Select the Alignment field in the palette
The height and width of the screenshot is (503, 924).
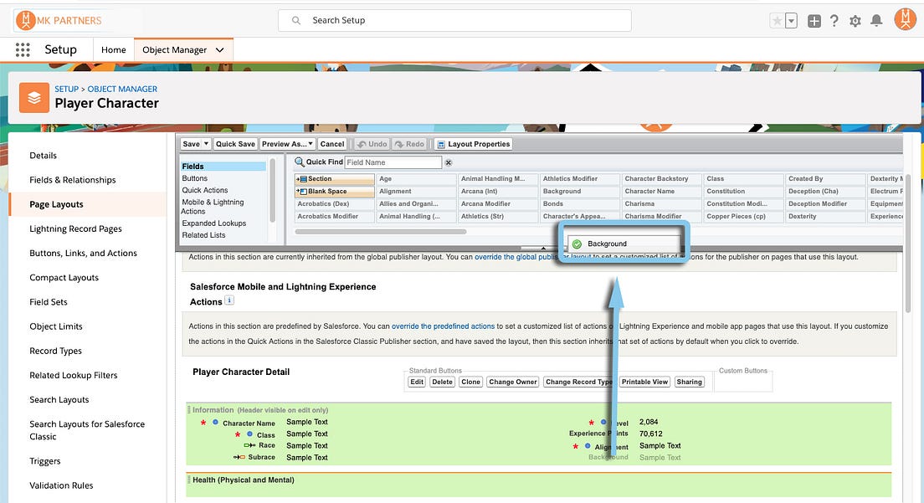(416, 192)
